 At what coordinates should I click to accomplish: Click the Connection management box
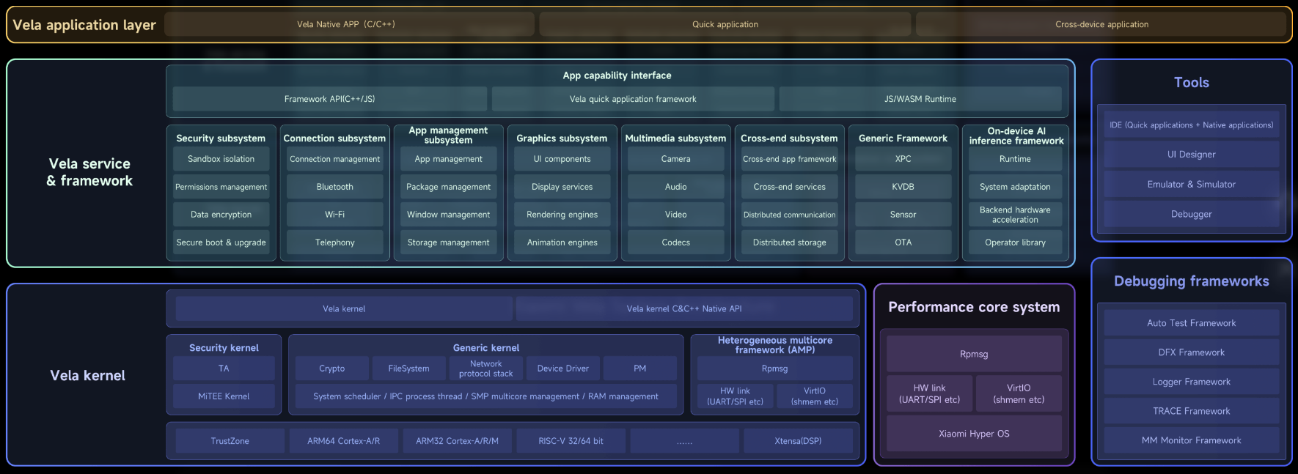pos(335,159)
